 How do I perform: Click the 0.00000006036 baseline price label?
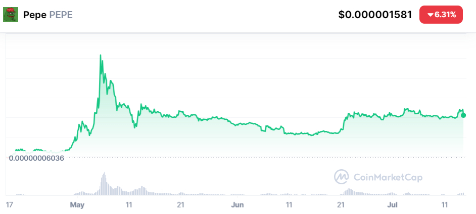[36, 158]
